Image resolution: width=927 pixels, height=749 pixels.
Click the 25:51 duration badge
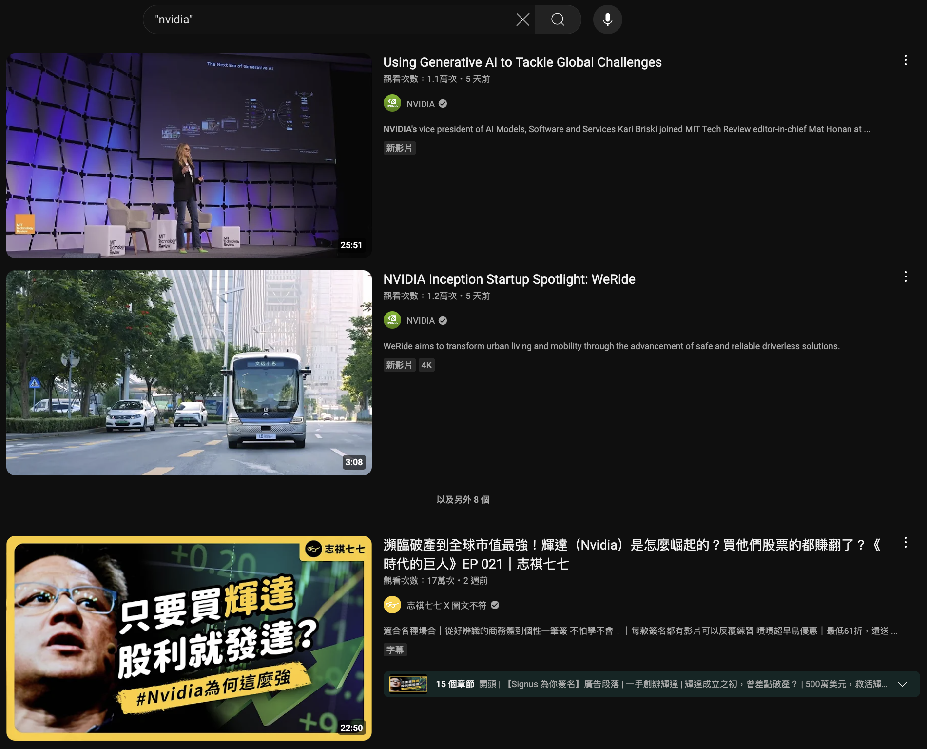[x=351, y=245]
